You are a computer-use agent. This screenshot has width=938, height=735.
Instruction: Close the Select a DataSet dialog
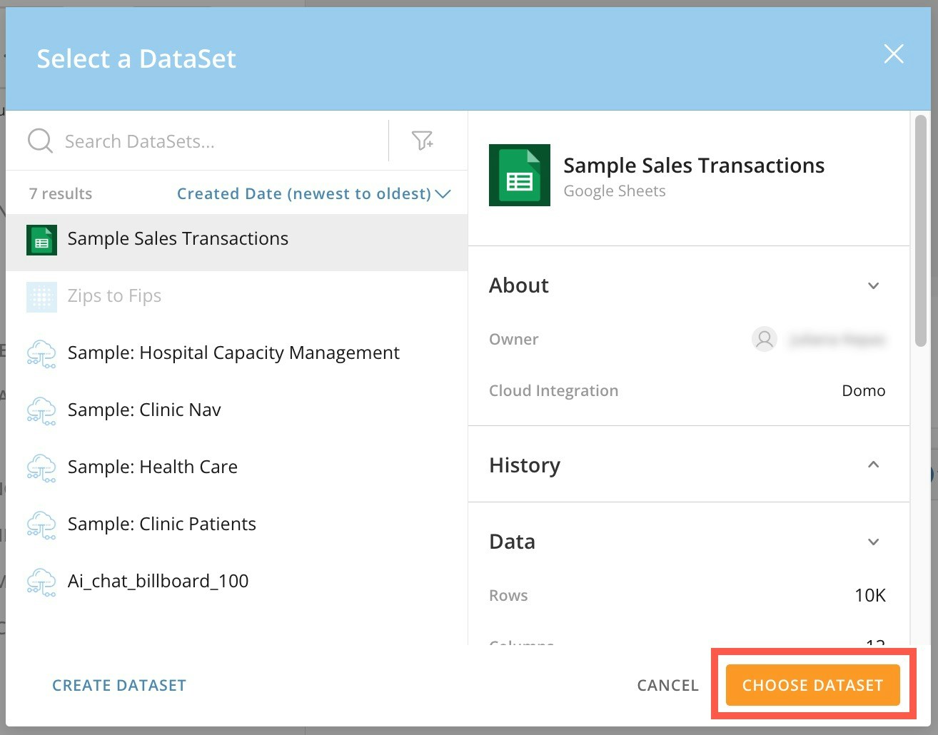pyautogui.click(x=894, y=54)
